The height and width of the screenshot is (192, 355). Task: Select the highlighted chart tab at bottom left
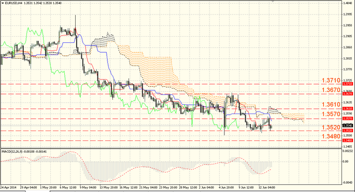tap(38, 191)
